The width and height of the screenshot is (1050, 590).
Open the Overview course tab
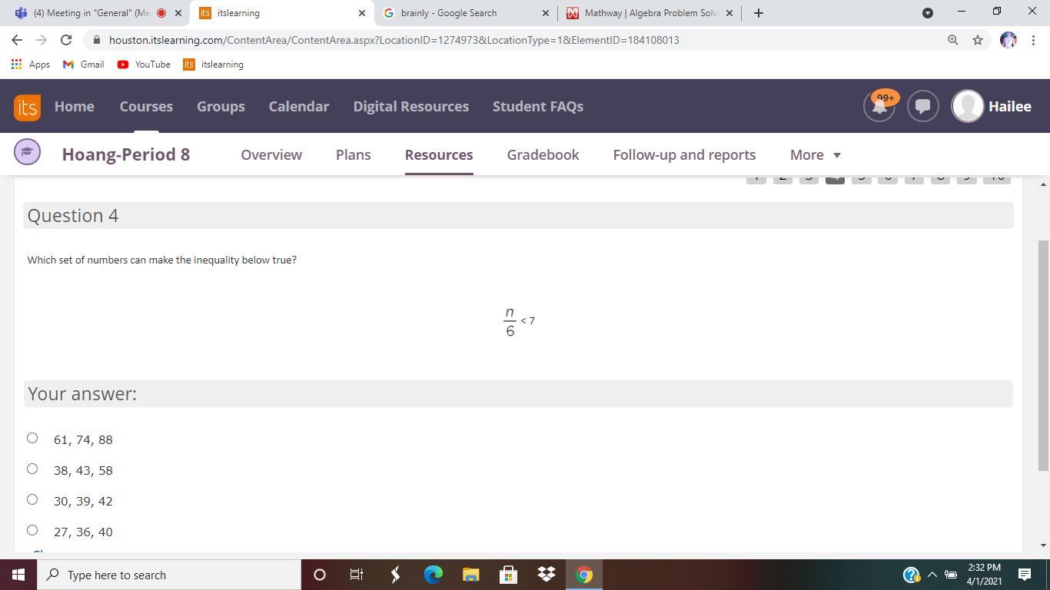[x=271, y=154]
